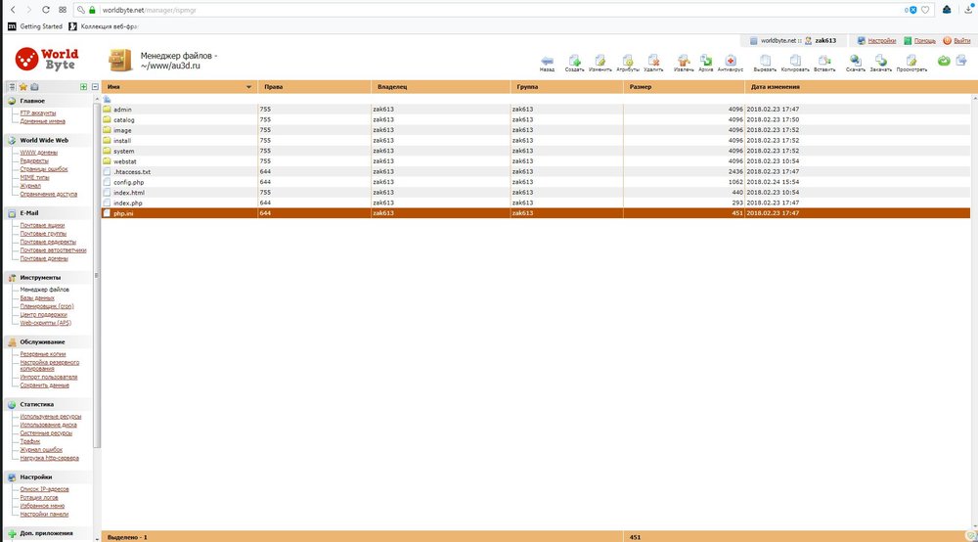Click the Извлечь (Extract) archive icon
978x542 pixels.
tap(684, 61)
